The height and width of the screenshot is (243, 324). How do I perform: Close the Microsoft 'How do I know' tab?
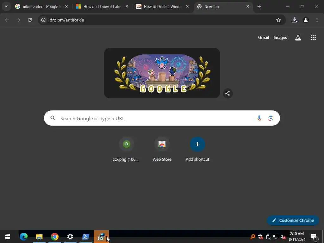(x=127, y=6)
